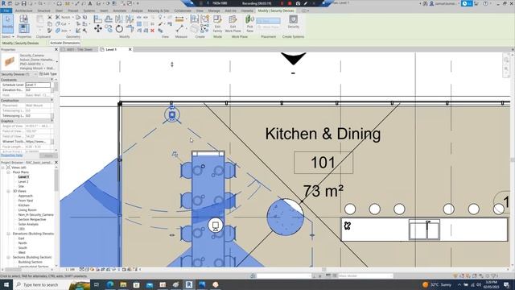Click the Windows Start button
515x290 pixels.
point(6,284)
